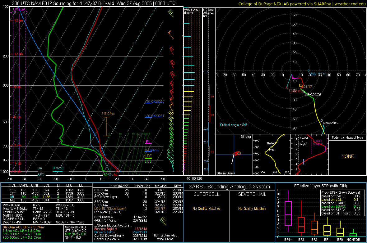Viewport: 367px width, 243px height.
Task: Click the SigSvr = 764 m3/s3 value
Action: pyautogui.click(x=70, y=222)
